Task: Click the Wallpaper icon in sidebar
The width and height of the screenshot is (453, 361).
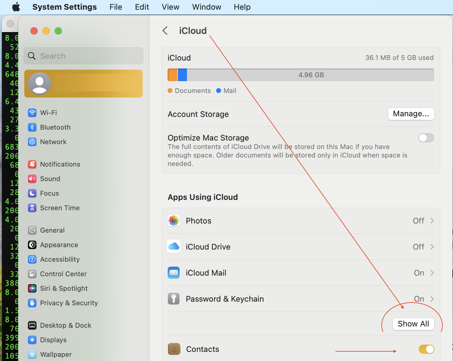Action: pos(32,354)
